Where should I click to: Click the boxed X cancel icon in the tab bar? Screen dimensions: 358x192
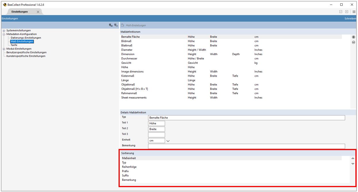pos(347,12)
